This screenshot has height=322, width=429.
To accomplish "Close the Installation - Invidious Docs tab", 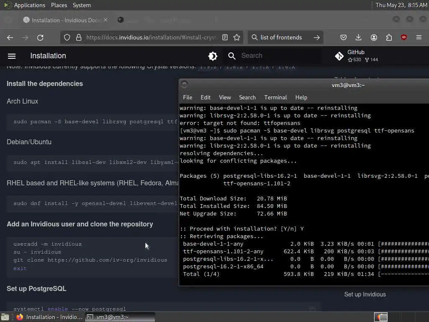I will point(106,20).
